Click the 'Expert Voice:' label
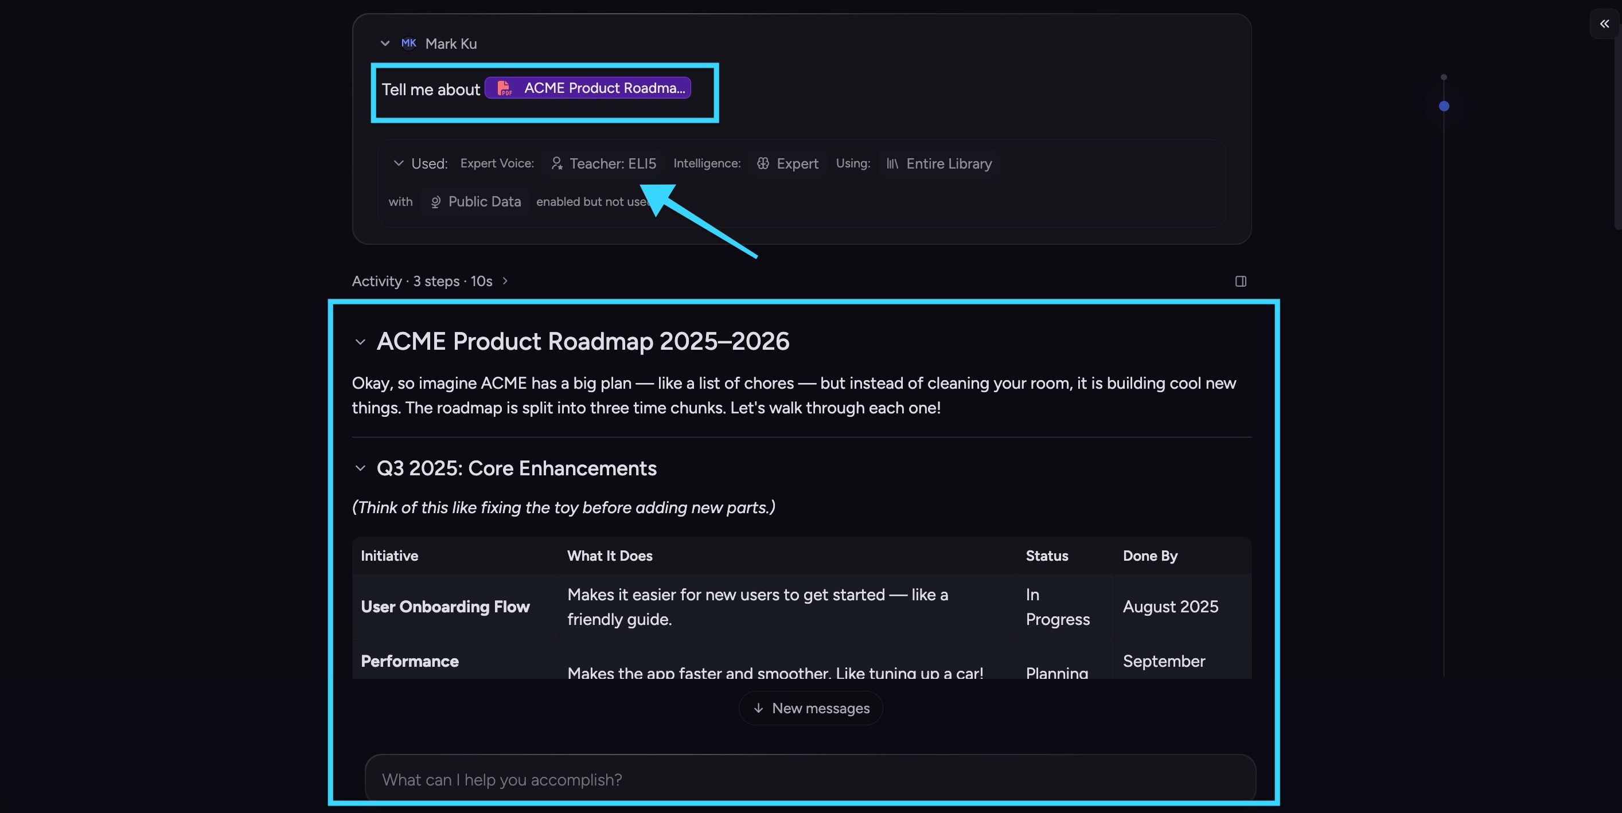This screenshot has width=1622, height=813. point(497,163)
